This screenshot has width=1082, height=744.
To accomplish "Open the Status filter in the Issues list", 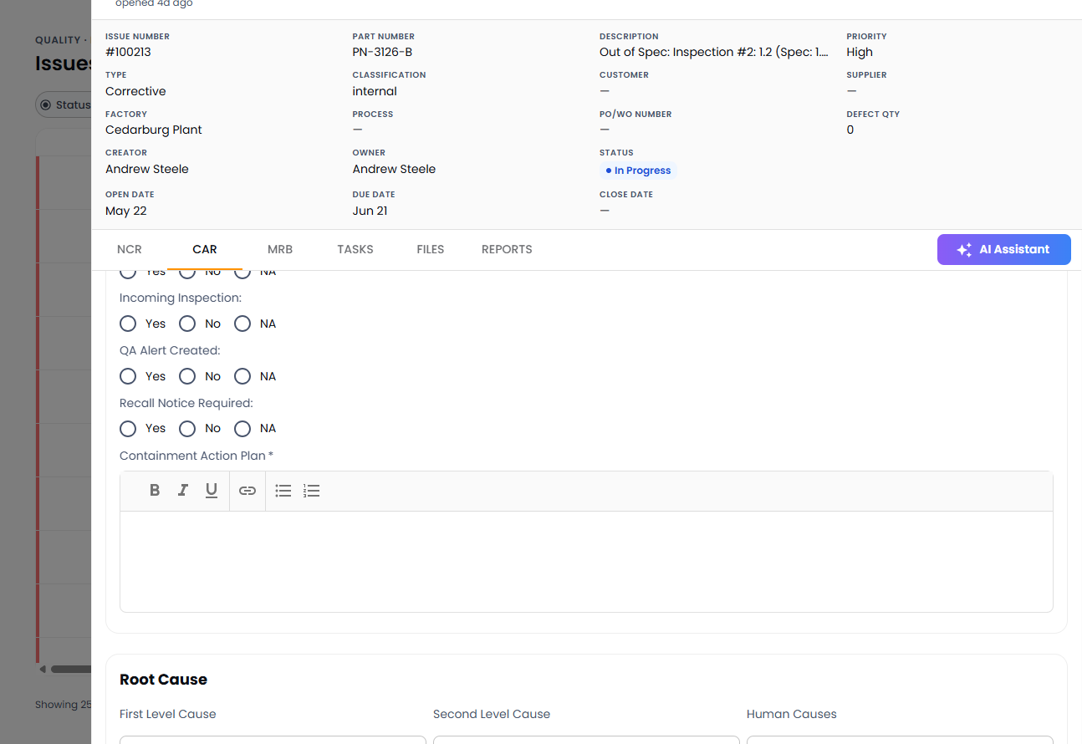I will (x=64, y=105).
